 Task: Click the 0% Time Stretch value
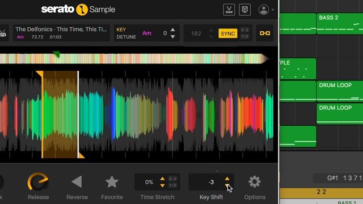point(149,182)
